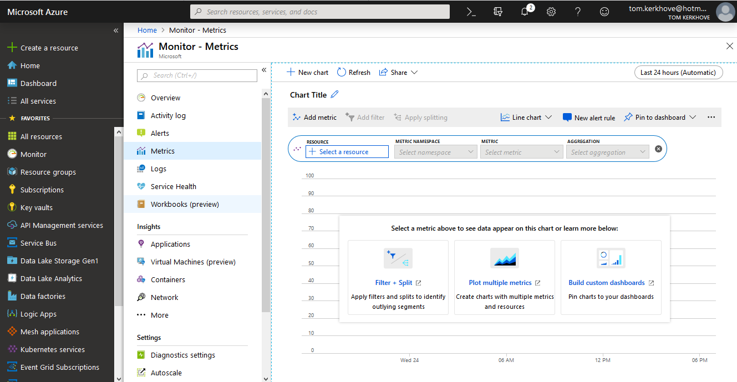
Task: Open Mesh applications favorite
Action: pyautogui.click(x=57, y=332)
